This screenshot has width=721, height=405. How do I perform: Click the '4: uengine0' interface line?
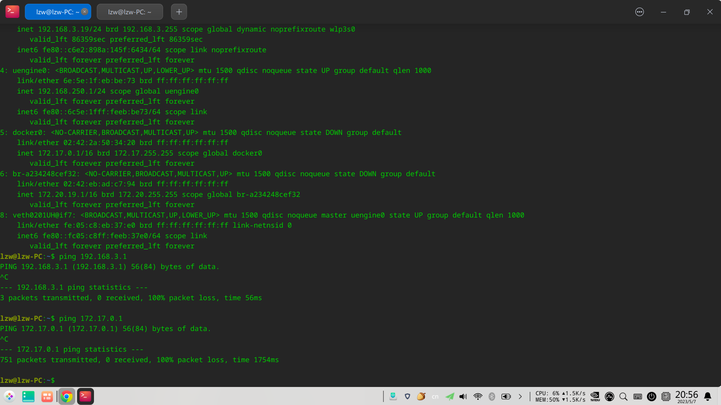coord(216,71)
